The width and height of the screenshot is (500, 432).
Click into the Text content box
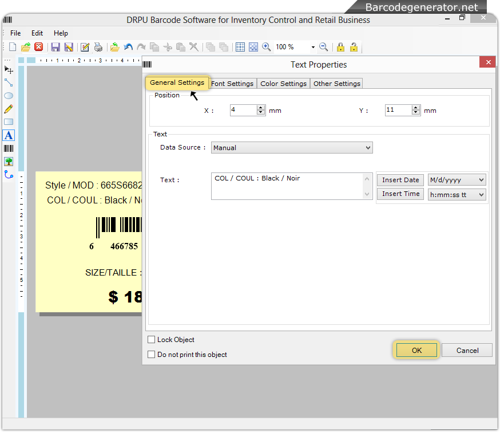click(287, 186)
